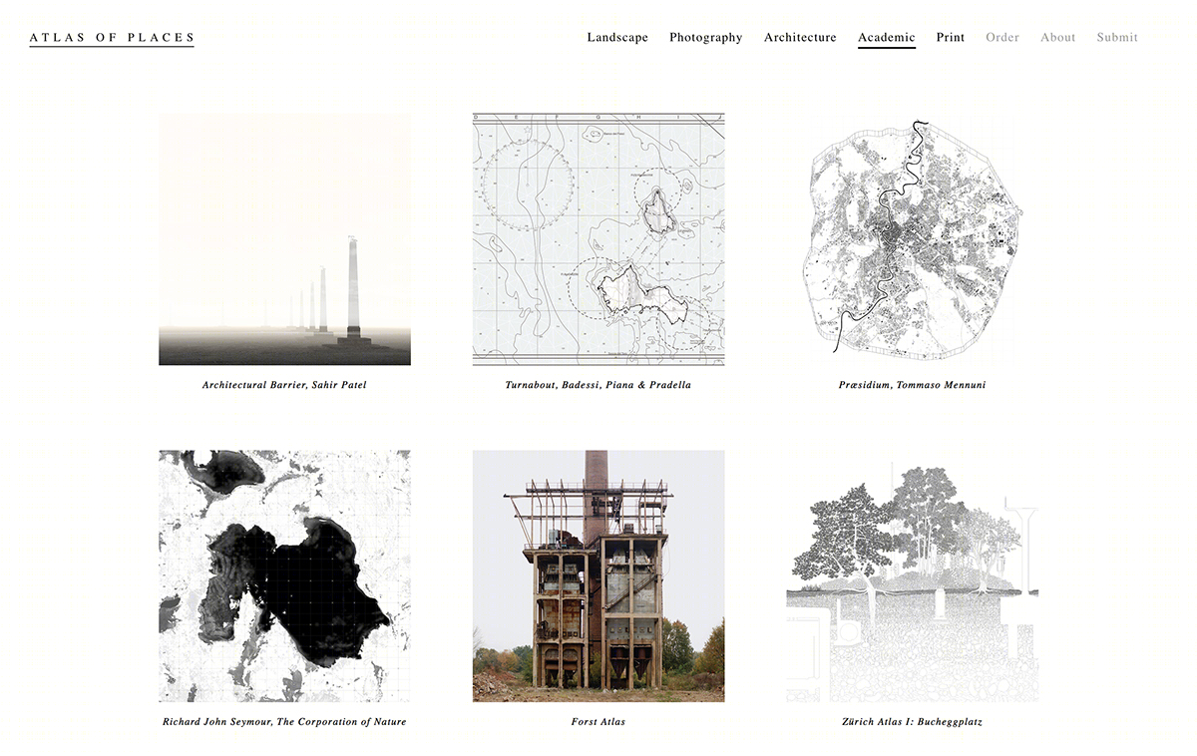Click the Order link in navigation
Image resolution: width=1197 pixels, height=756 pixels.
(x=1002, y=38)
